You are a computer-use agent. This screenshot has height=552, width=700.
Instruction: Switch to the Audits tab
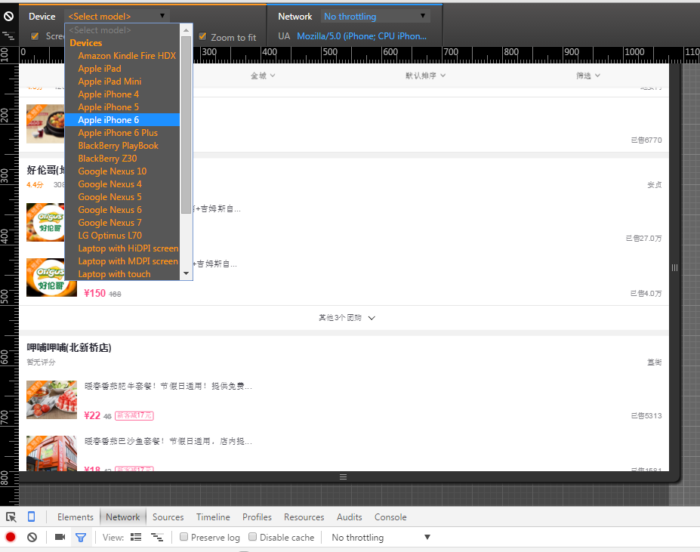pos(349,517)
